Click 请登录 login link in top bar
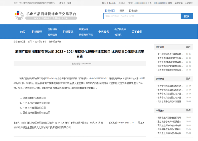The width and height of the screenshot is (198, 141). [62, 3]
